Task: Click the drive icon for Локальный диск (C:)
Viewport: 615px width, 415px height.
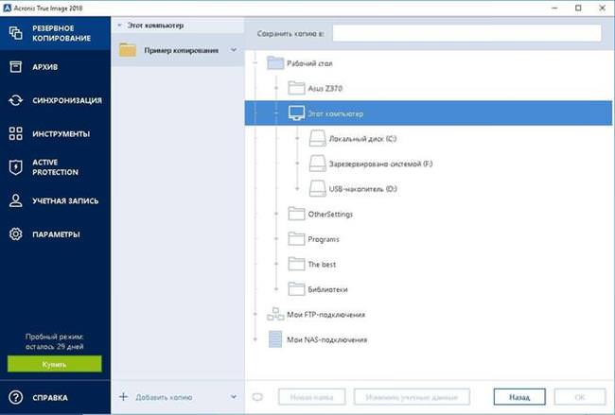Action: (317, 138)
